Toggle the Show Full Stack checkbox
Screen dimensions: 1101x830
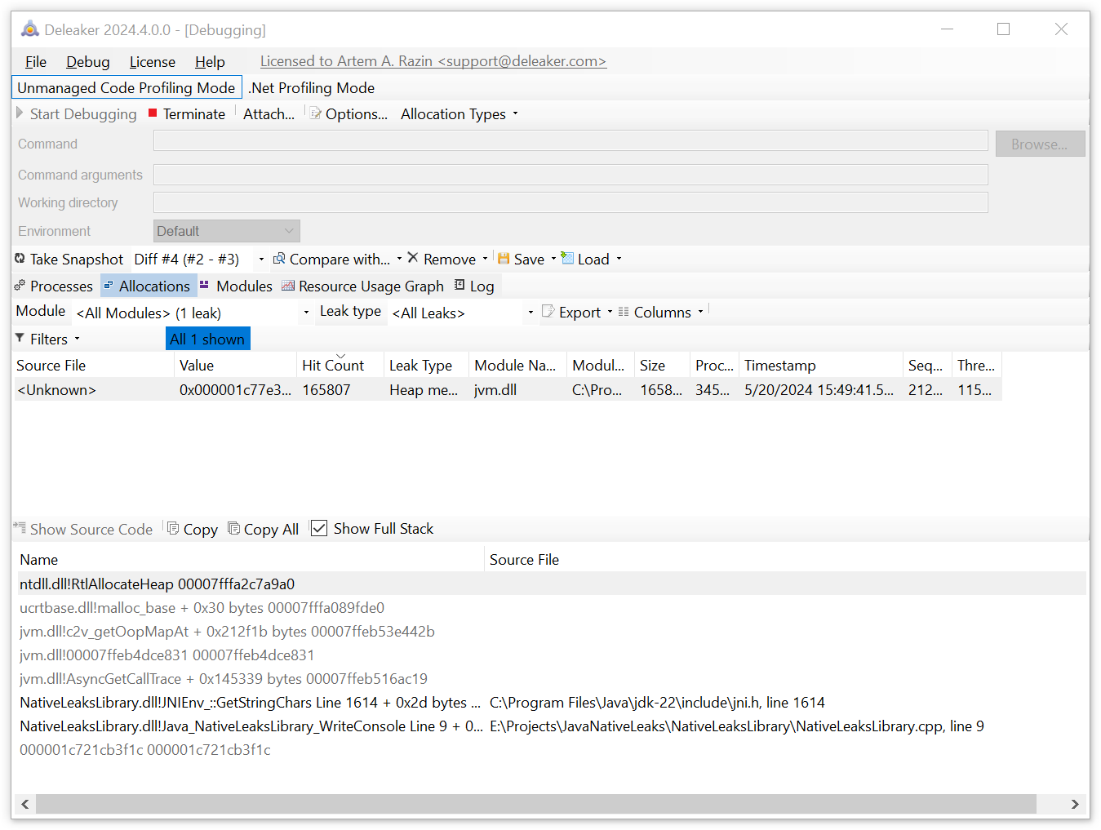click(318, 528)
